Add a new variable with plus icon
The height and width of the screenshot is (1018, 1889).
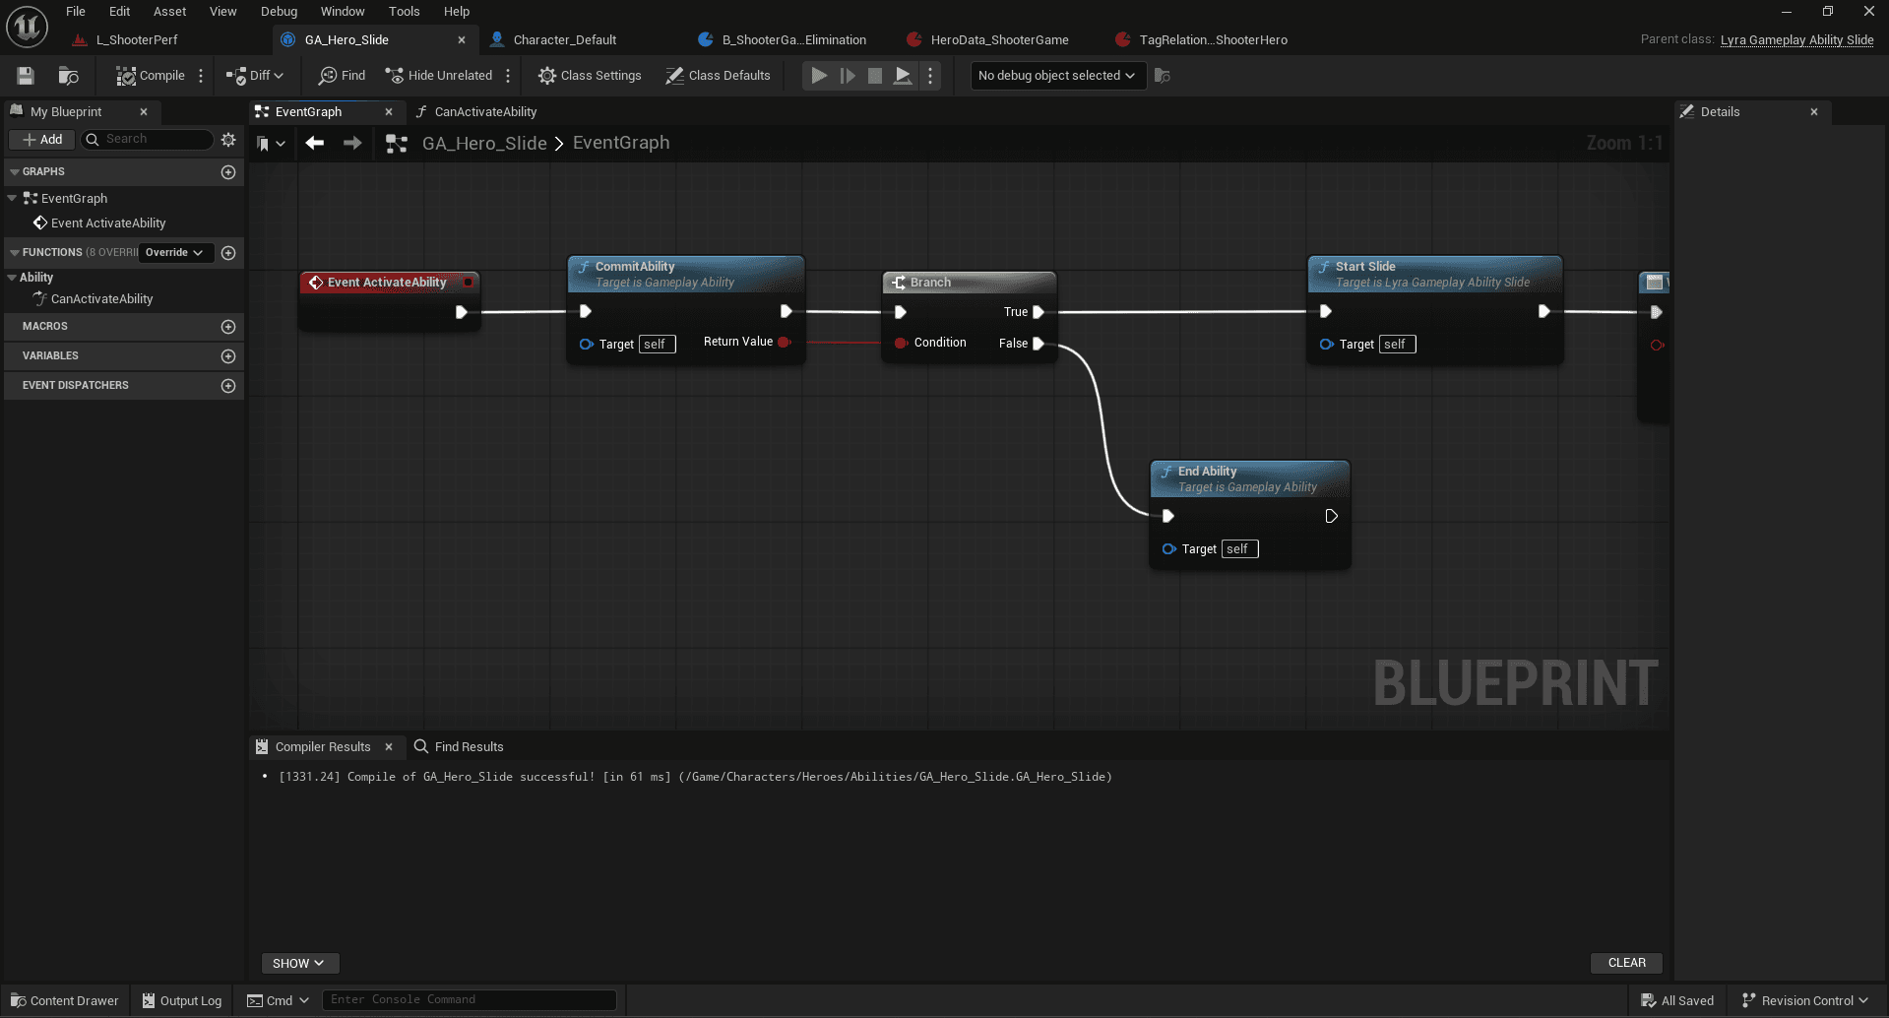(228, 356)
